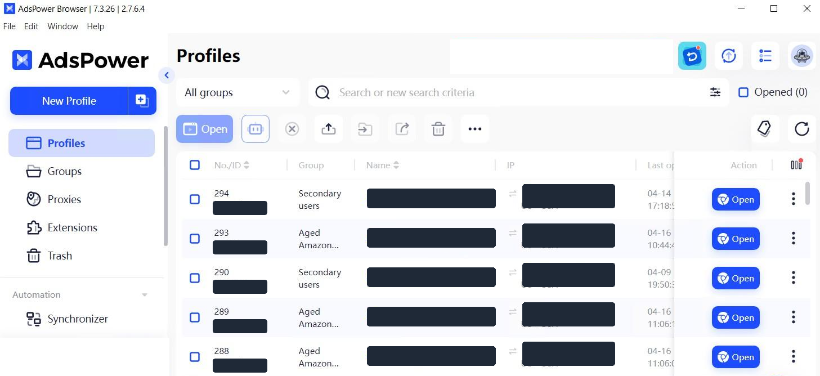Click the column settings icon next to Action
820x376 pixels.
796,164
